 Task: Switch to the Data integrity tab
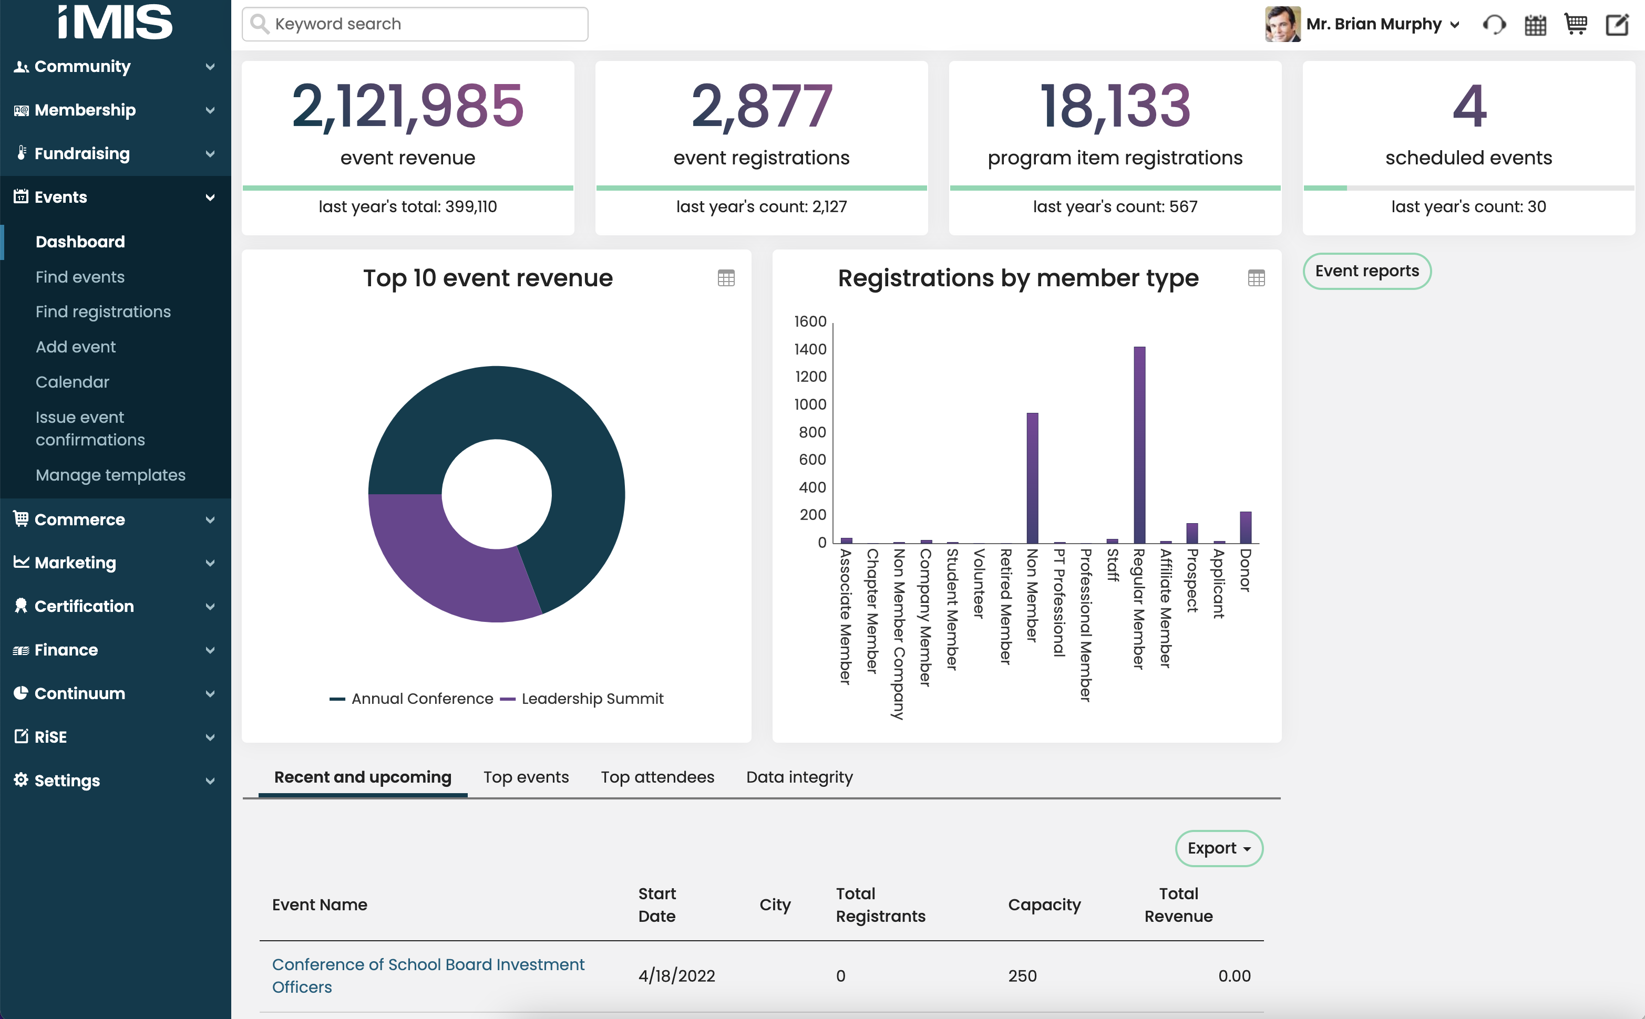click(799, 776)
